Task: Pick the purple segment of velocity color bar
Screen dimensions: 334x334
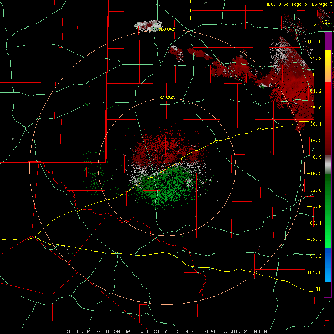Action: tap(328, 41)
